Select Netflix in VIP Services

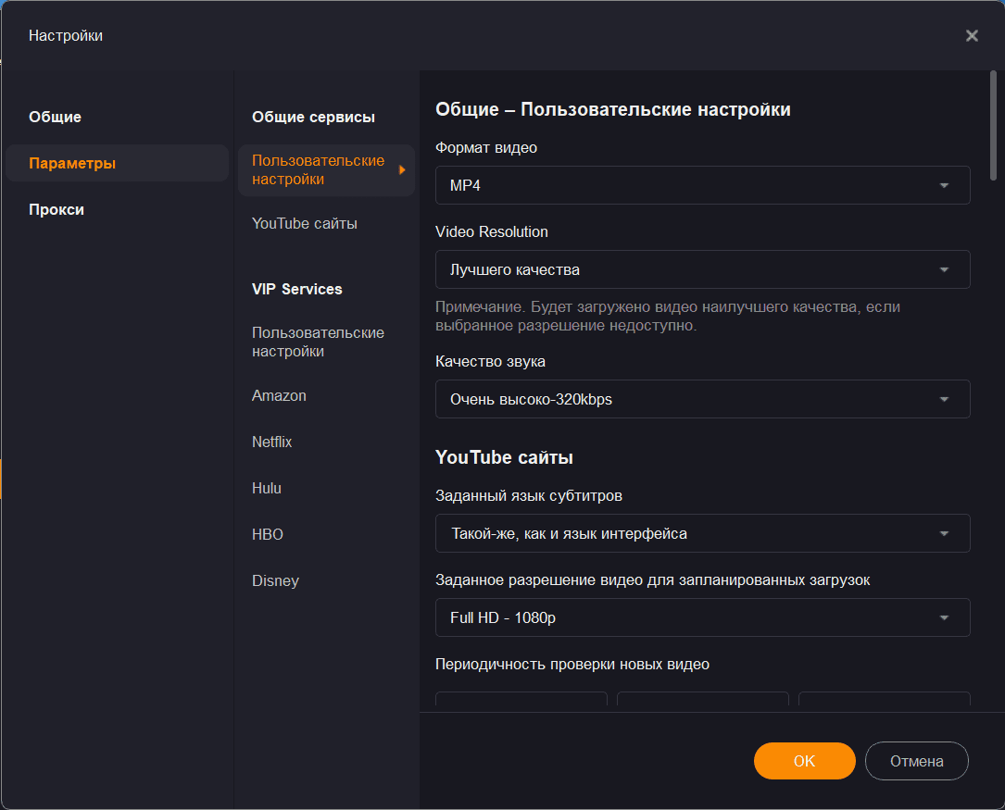coord(272,442)
